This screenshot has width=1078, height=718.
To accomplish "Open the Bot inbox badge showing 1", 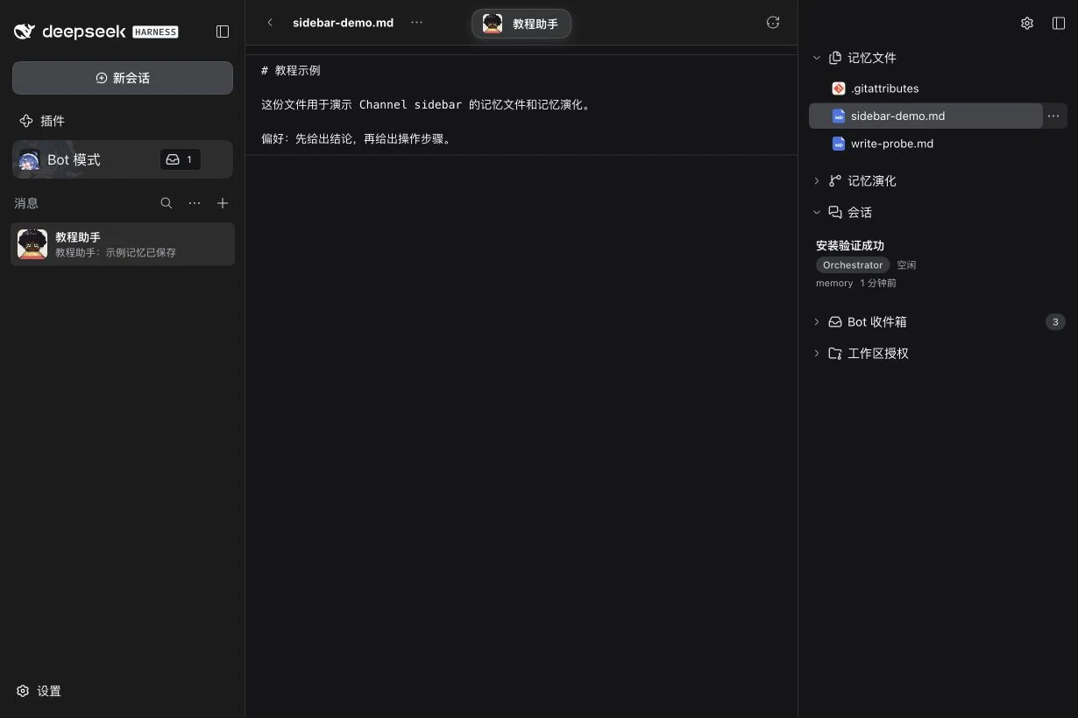I will click(180, 159).
